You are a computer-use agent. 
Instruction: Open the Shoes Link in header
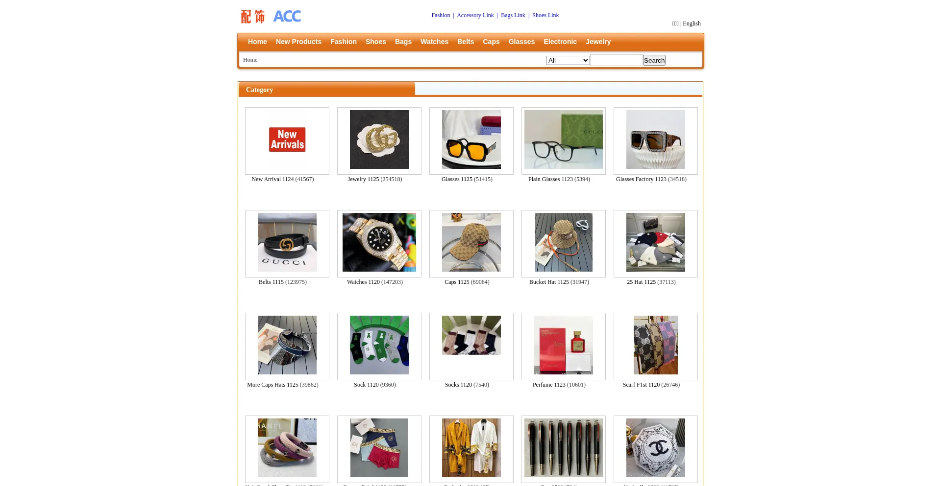pyautogui.click(x=545, y=15)
